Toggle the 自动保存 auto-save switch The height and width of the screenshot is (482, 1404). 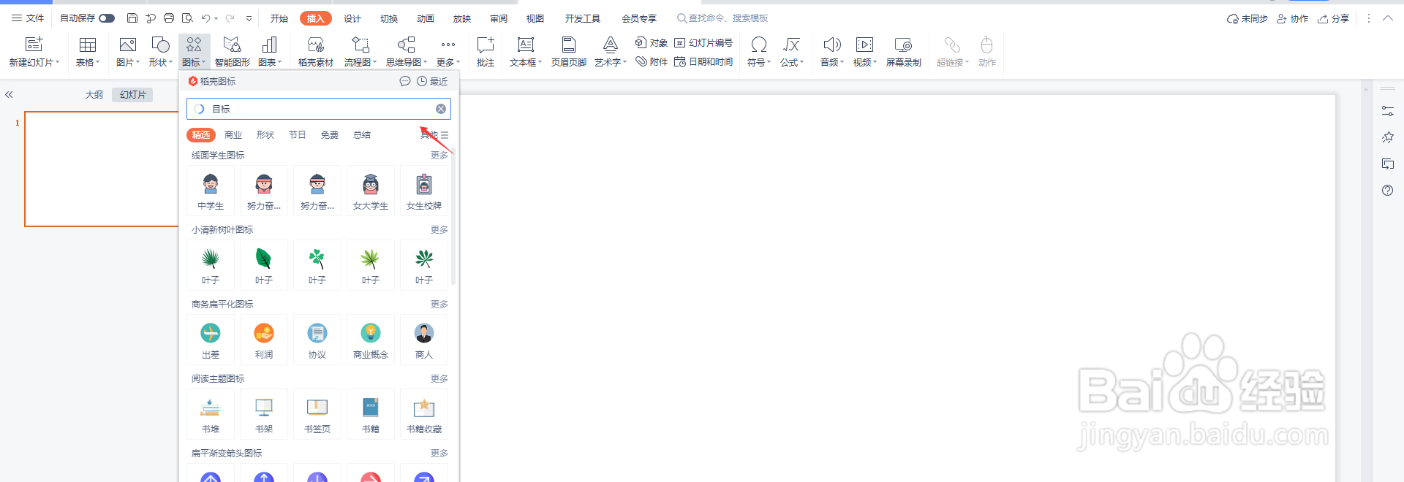(x=107, y=18)
